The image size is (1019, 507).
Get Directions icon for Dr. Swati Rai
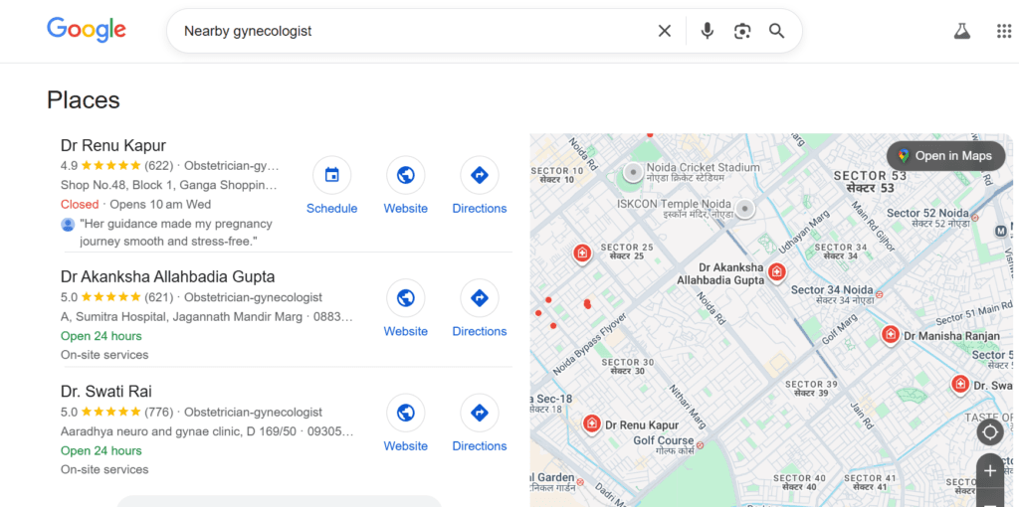coord(480,413)
